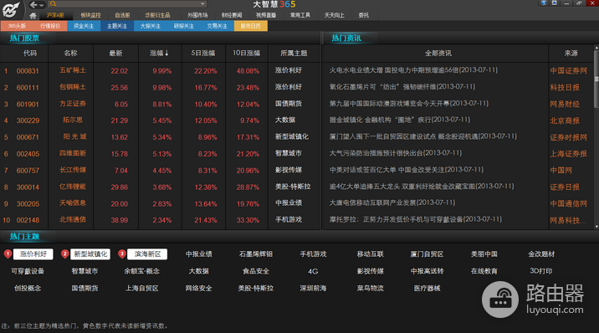
Task: Open the 摩托罗拉 low-price phone news
Action: coord(415,219)
